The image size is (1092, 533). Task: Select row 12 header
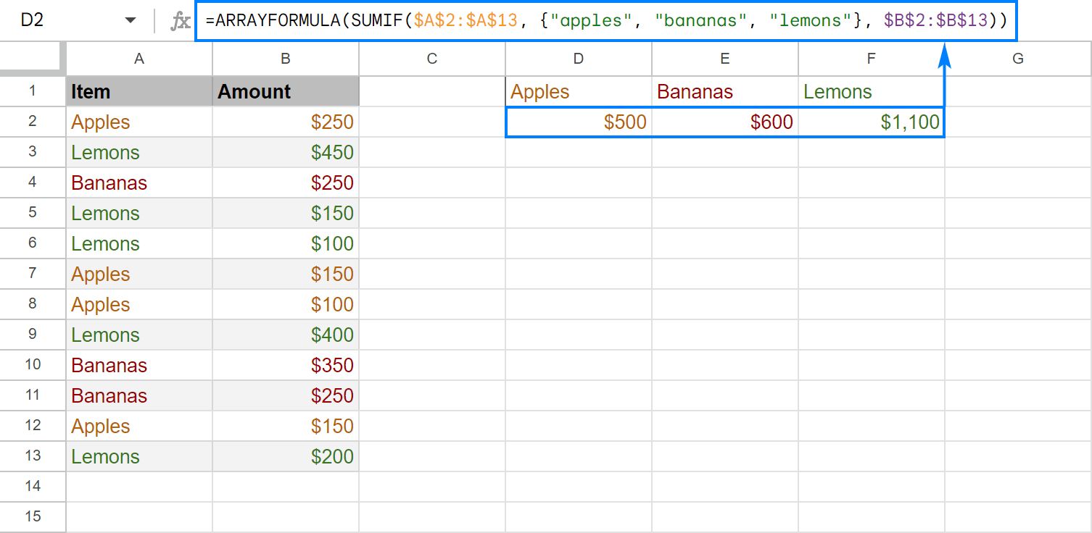tap(33, 426)
